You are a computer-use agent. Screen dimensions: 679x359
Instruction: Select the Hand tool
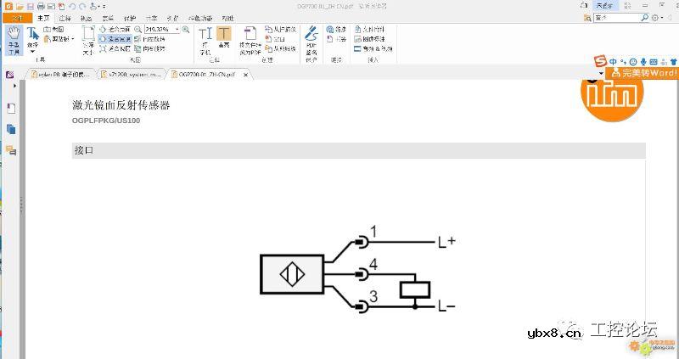pos(14,39)
